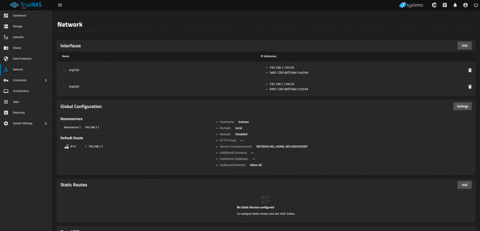Viewport: 480px width, 231px height.
Task: Click the IPv4 default route router icon
Action: point(66,146)
